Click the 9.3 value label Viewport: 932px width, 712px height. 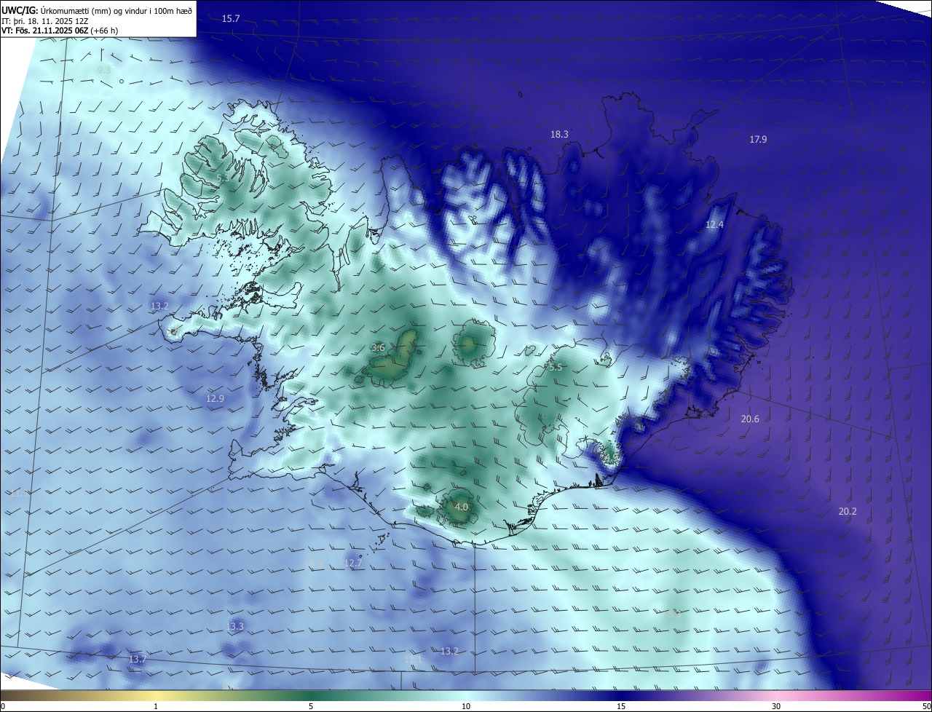click(104, 70)
